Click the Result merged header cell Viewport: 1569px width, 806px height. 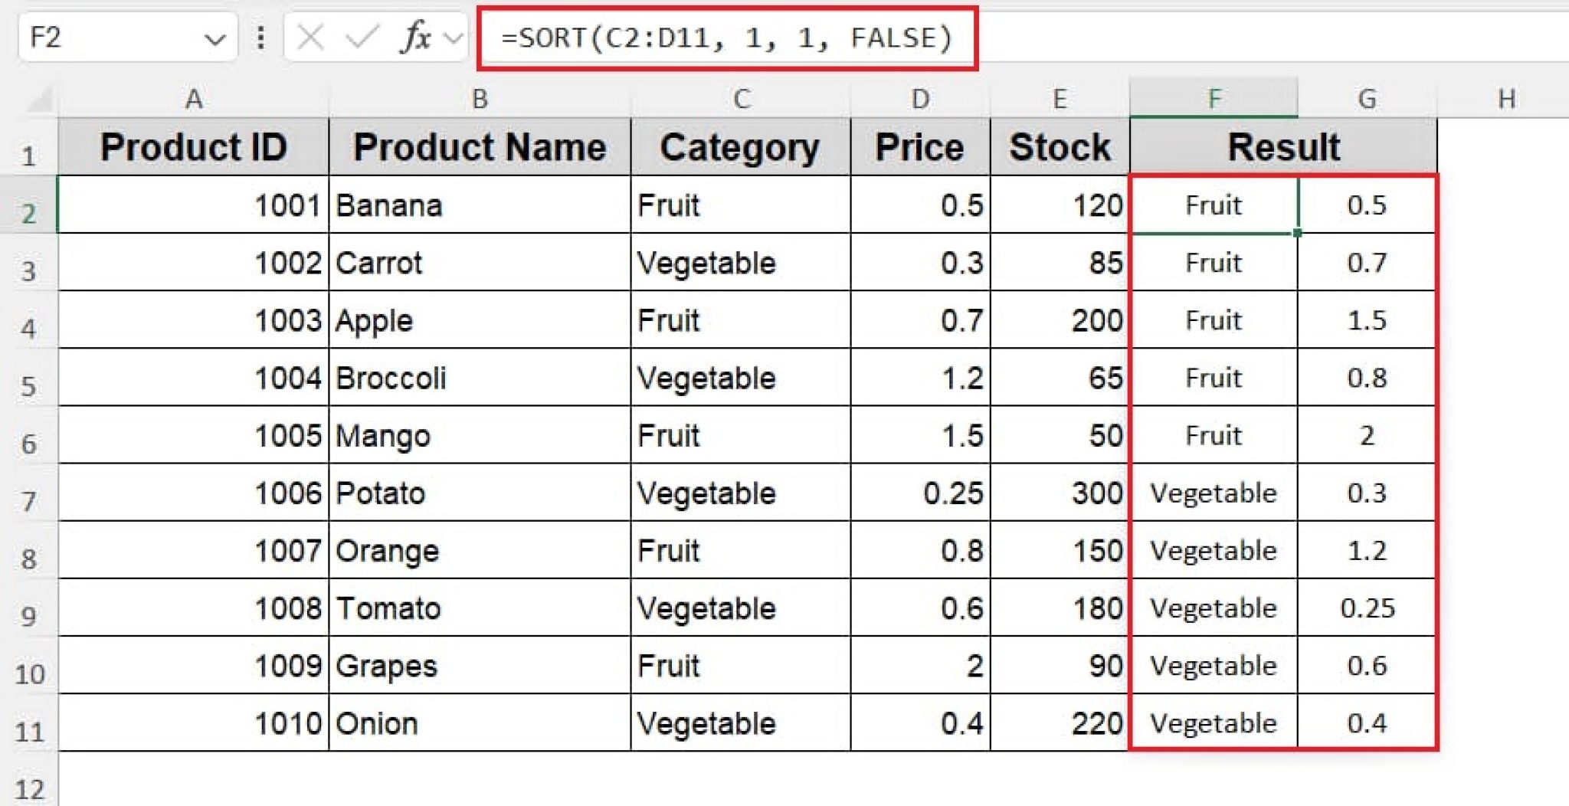[1283, 146]
